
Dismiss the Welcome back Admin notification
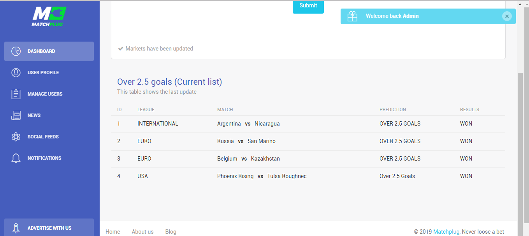tap(506, 16)
